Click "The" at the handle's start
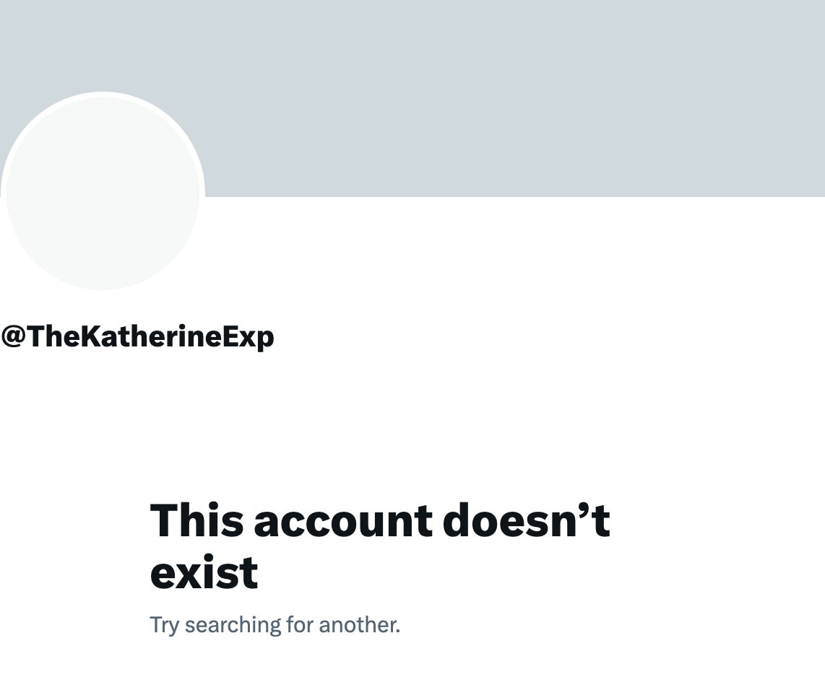 (x=48, y=336)
